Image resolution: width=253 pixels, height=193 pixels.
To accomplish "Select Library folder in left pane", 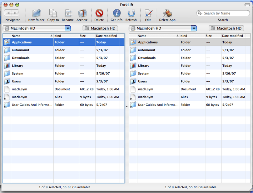I will coord(64,66).
